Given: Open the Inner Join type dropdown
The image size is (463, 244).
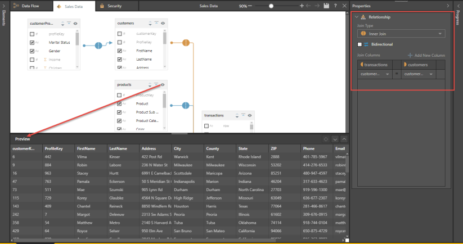Looking at the screenshot, I should (401, 34).
